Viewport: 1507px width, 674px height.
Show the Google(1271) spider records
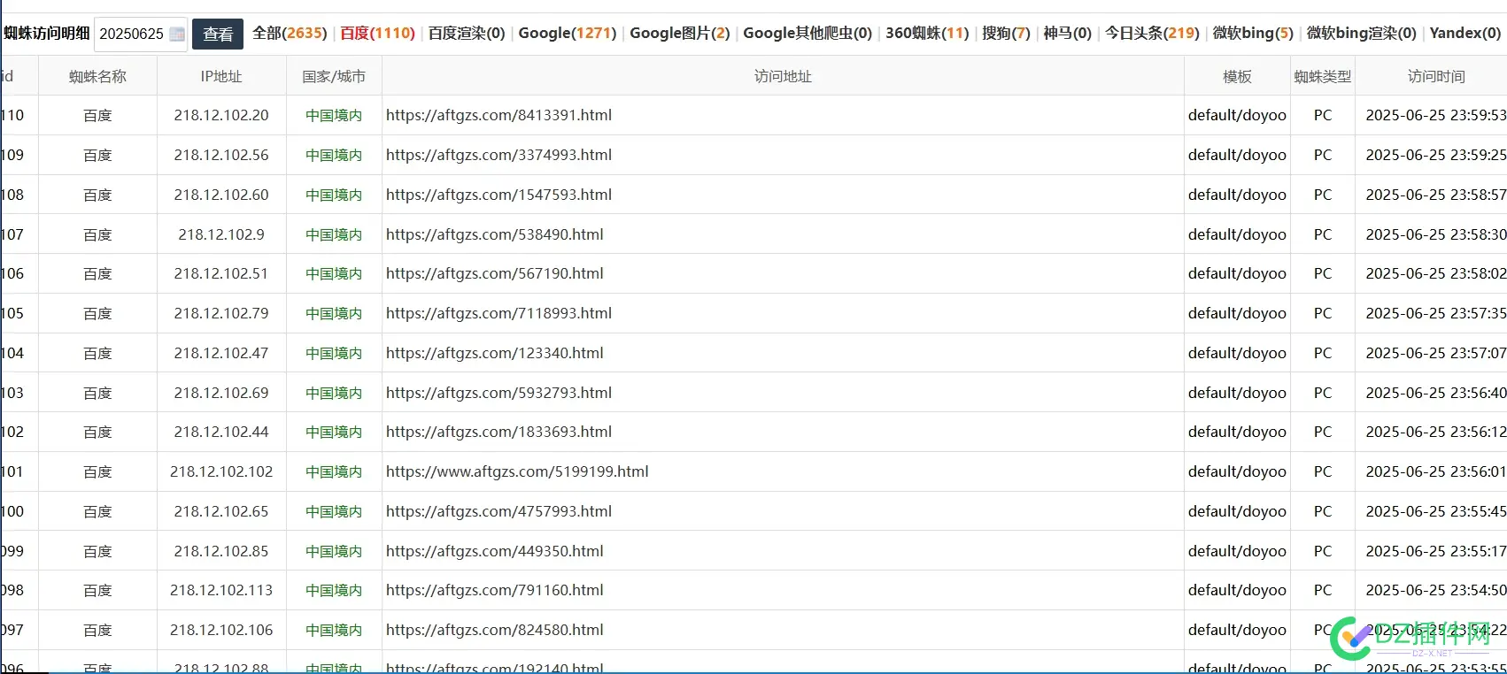568,33
